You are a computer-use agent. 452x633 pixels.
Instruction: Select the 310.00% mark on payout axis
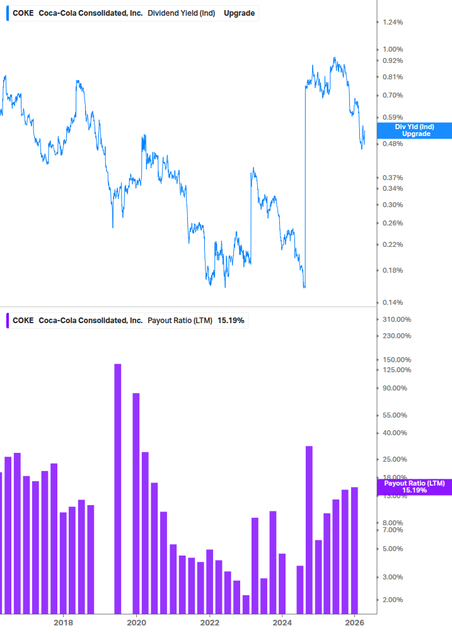[x=398, y=319]
